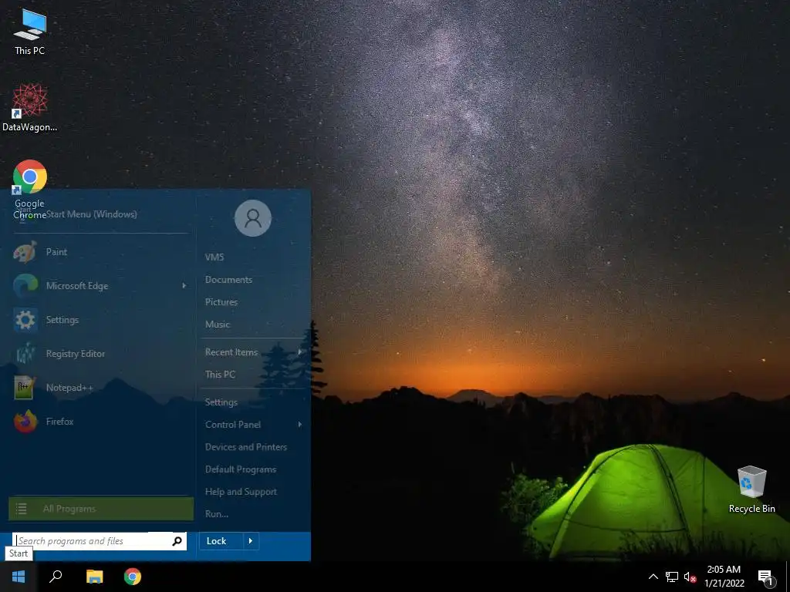The height and width of the screenshot is (592, 790).
Task: Click the Notepad++ icon
Action: (25, 388)
